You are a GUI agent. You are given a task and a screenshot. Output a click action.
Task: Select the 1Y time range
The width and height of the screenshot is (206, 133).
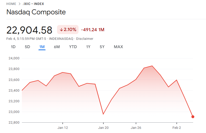(88, 47)
